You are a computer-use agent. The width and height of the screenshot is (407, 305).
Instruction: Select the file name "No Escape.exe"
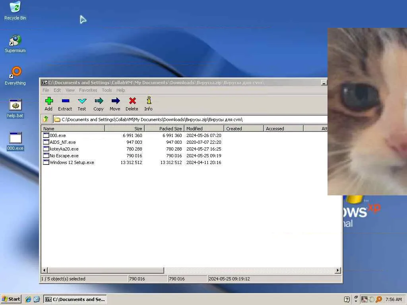click(x=64, y=156)
